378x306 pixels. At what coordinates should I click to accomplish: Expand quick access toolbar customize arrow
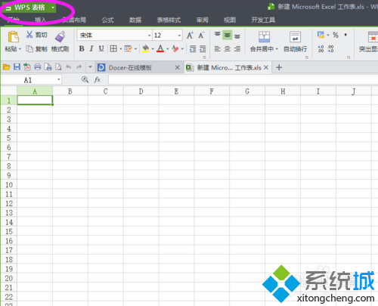click(x=90, y=67)
